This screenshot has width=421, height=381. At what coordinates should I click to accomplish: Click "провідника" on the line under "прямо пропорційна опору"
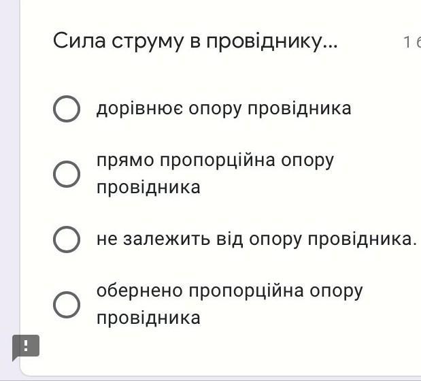(148, 188)
